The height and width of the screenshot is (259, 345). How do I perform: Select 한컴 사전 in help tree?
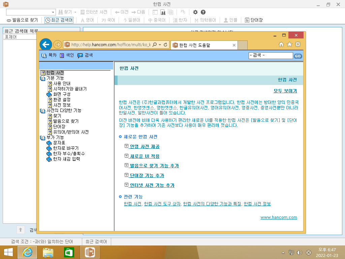[55, 73]
